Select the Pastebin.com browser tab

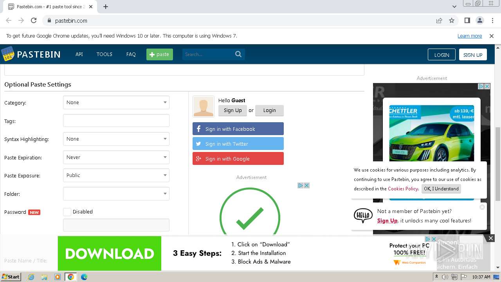51,7
